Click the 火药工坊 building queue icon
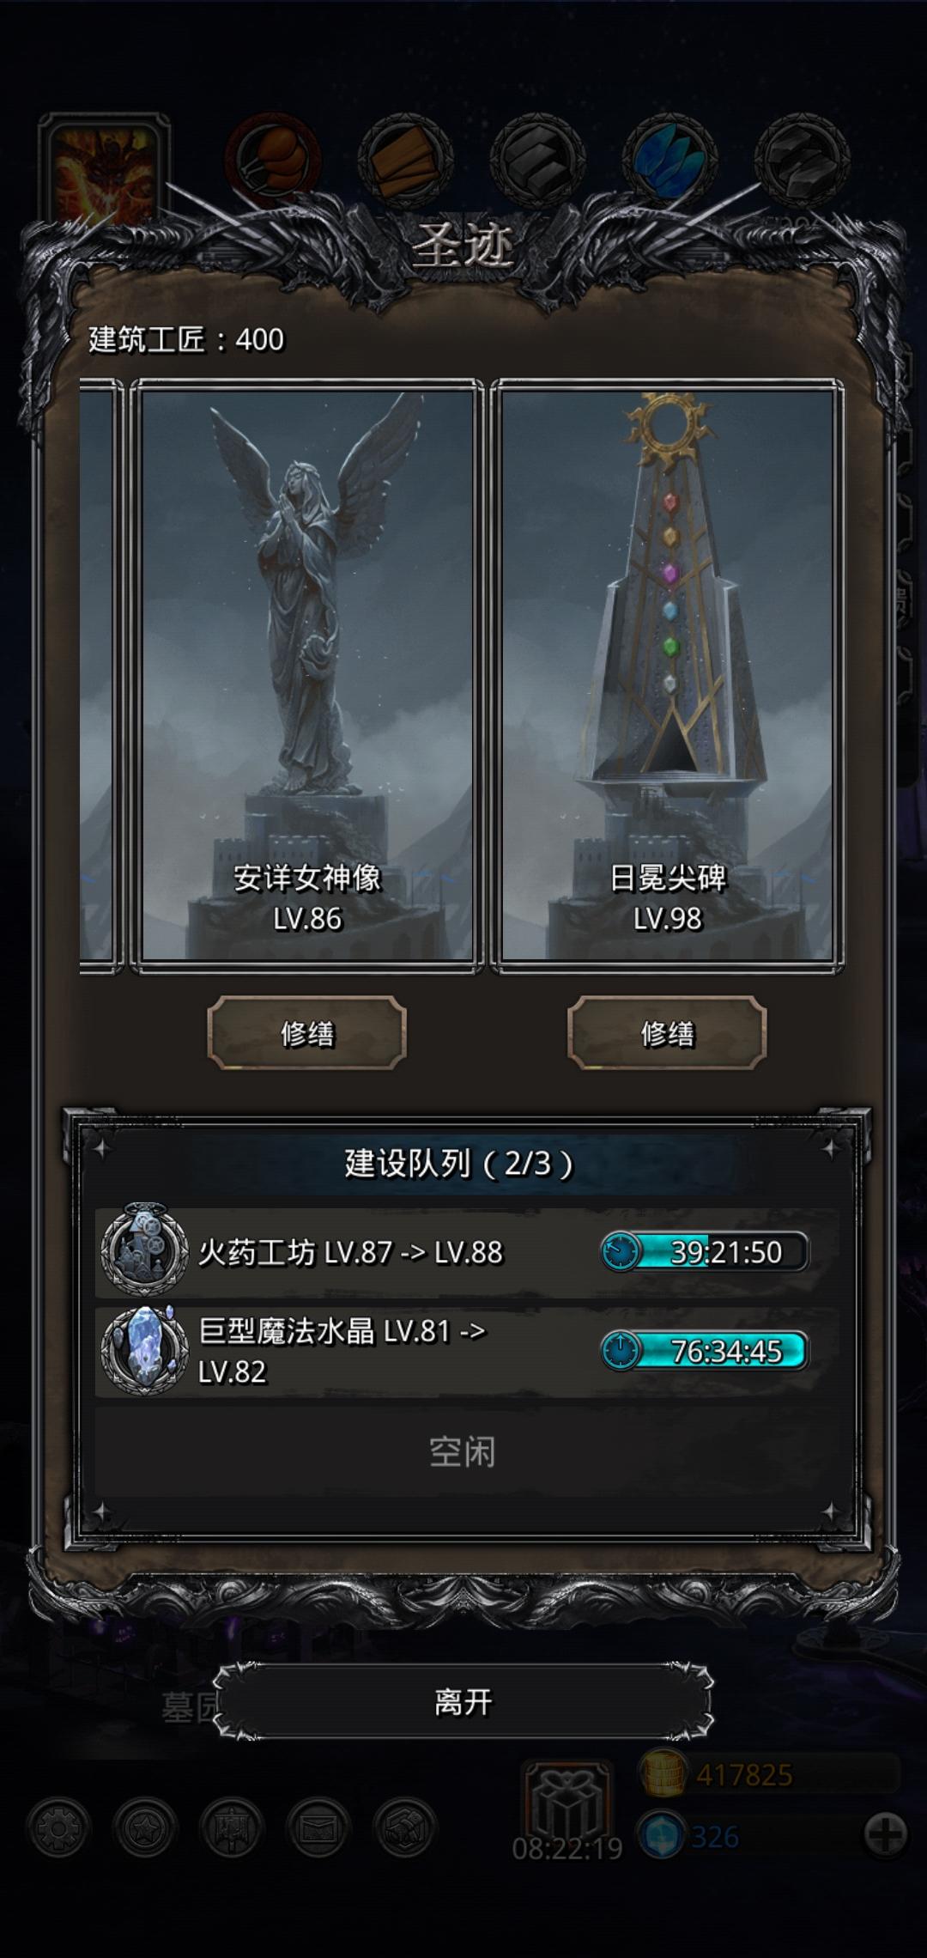This screenshot has height=1958, width=927. point(144,1250)
